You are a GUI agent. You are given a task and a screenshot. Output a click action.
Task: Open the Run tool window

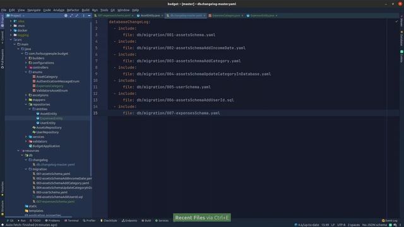[x=21, y=221]
